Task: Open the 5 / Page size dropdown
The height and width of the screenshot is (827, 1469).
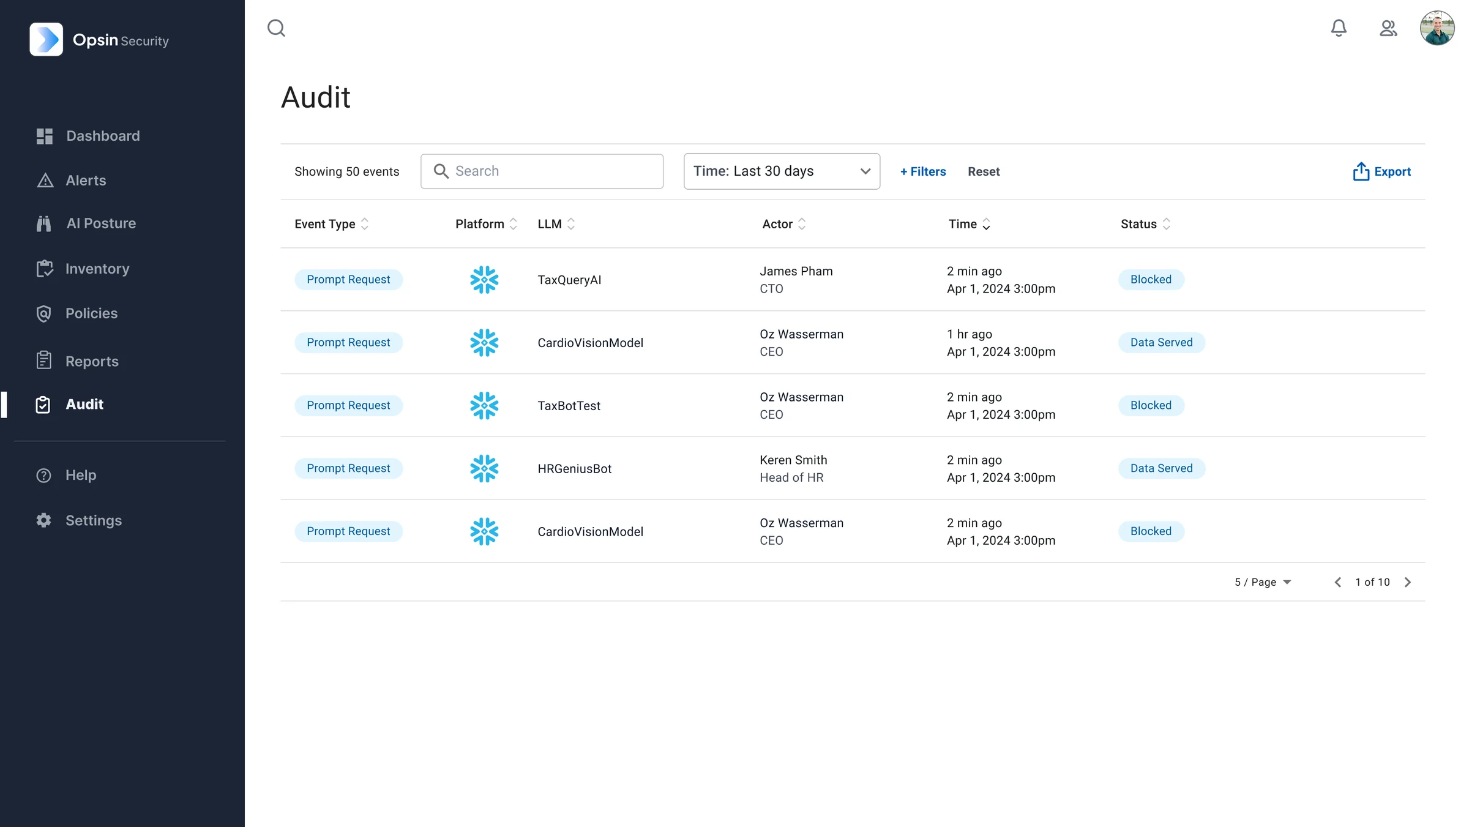Action: pos(1263,582)
